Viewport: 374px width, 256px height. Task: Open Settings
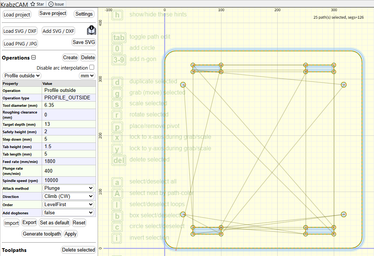click(x=84, y=14)
